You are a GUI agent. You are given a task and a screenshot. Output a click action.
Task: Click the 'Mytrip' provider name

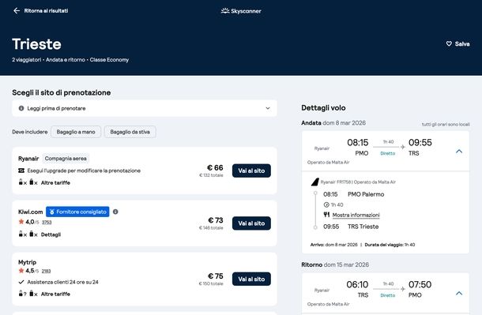(x=28, y=262)
